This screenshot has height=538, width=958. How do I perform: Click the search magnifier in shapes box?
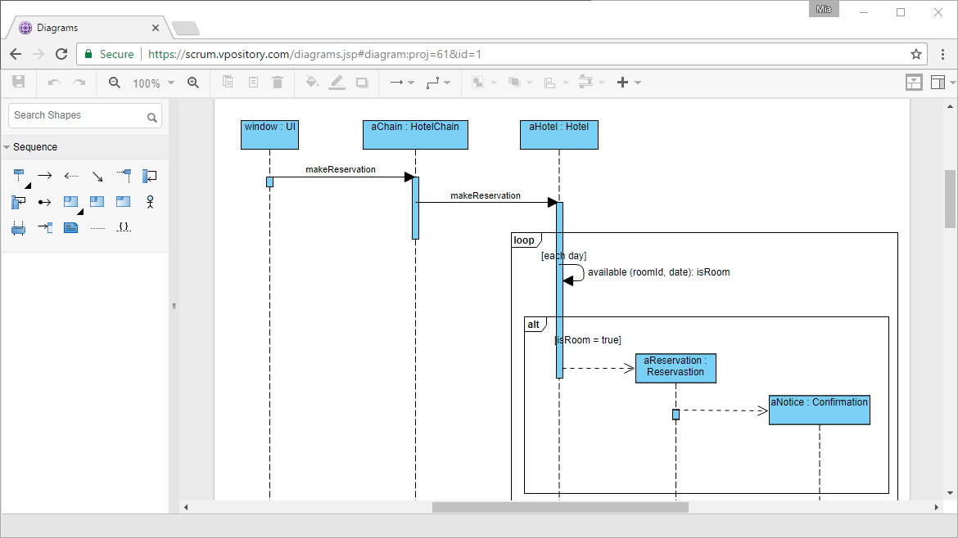coord(152,117)
